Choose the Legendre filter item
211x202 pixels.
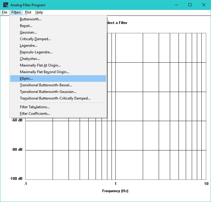pos(29,46)
